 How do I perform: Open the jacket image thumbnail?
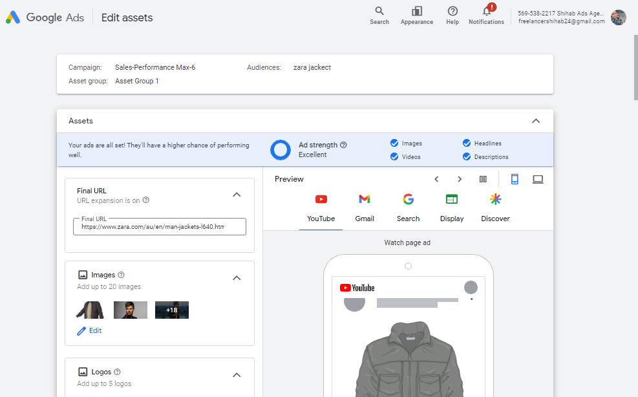tap(89, 310)
